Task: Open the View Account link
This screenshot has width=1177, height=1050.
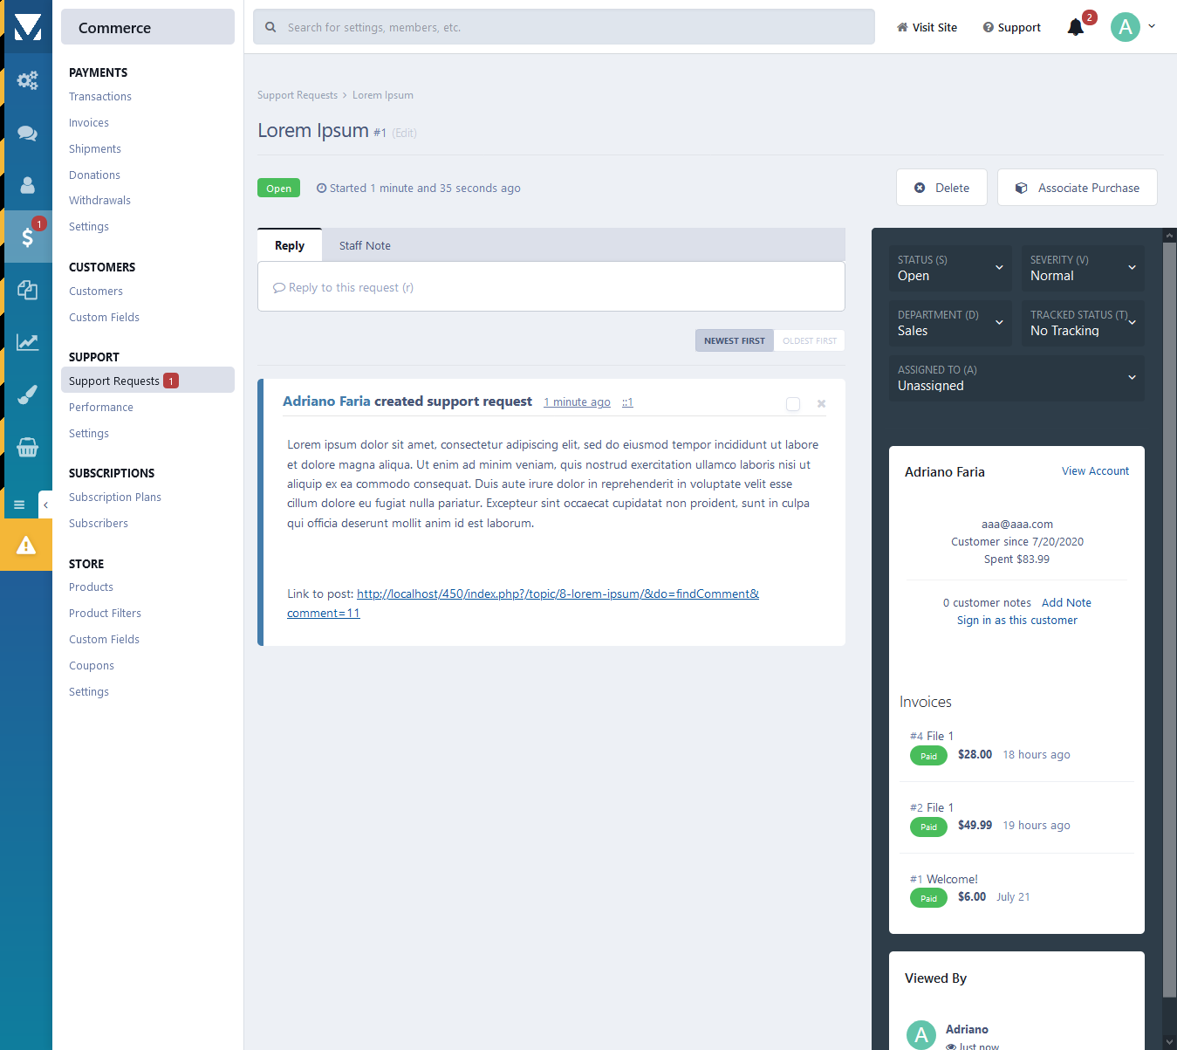Action: (x=1094, y=471)
